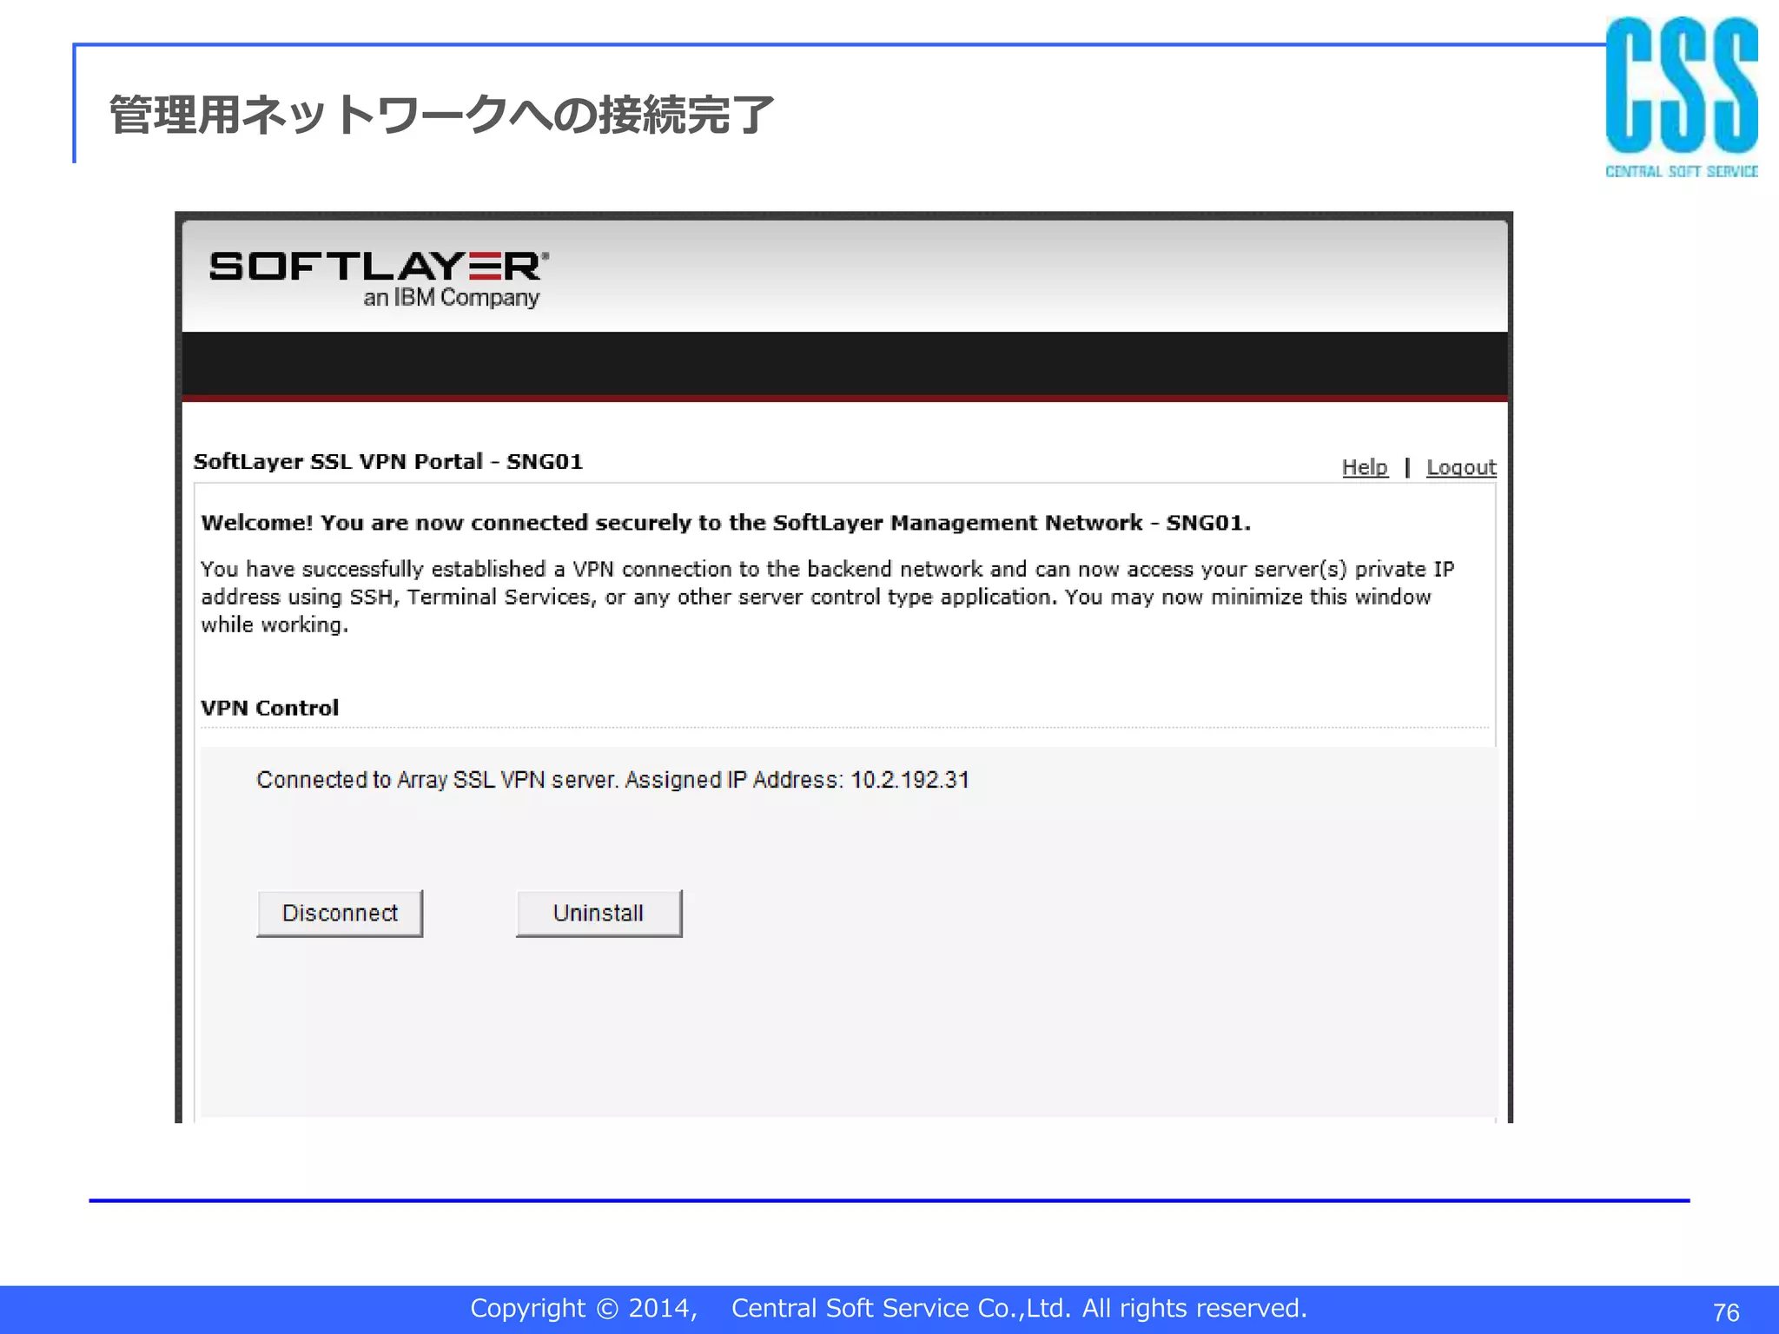
Task: Click the Uninstall button
Action: click(599, 913)
